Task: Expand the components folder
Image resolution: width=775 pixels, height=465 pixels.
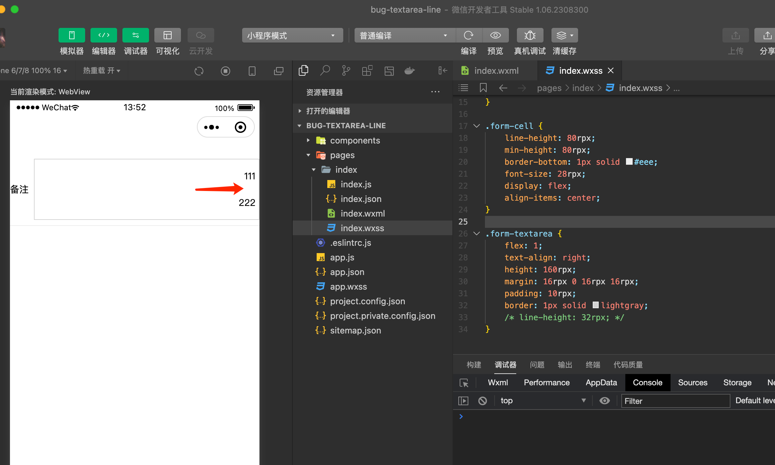Action: click(x=373, y=140)
